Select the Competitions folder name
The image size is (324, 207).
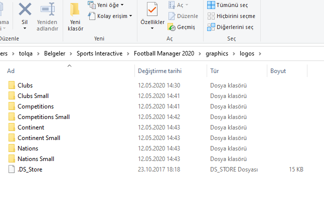pos(36,106)
